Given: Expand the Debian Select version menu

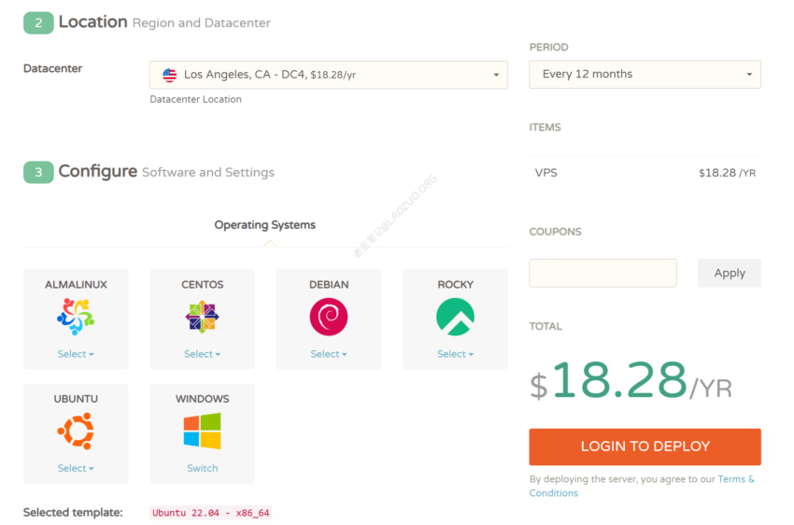Looking at the screenshot, I should 329,354.
